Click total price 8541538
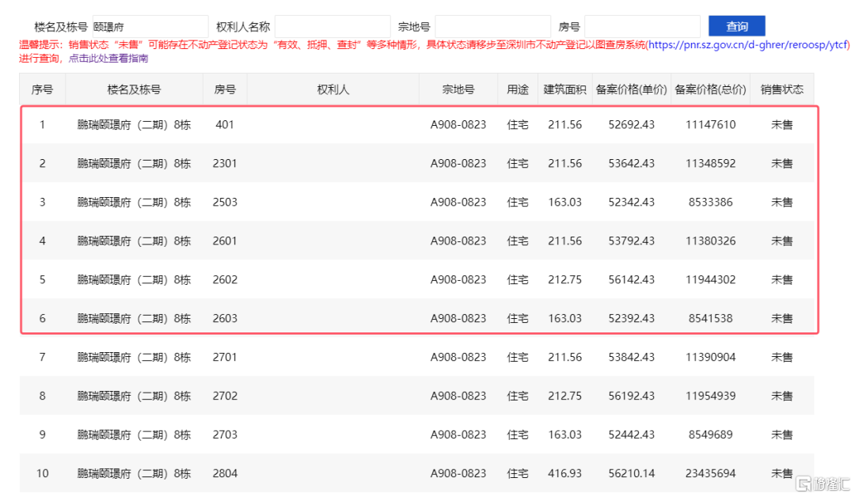The image size is (855, 497). [710, 318]
